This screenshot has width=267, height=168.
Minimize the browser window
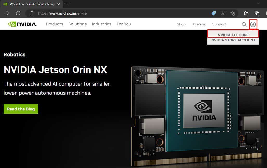pyautogui.click(x=258, y=3)
